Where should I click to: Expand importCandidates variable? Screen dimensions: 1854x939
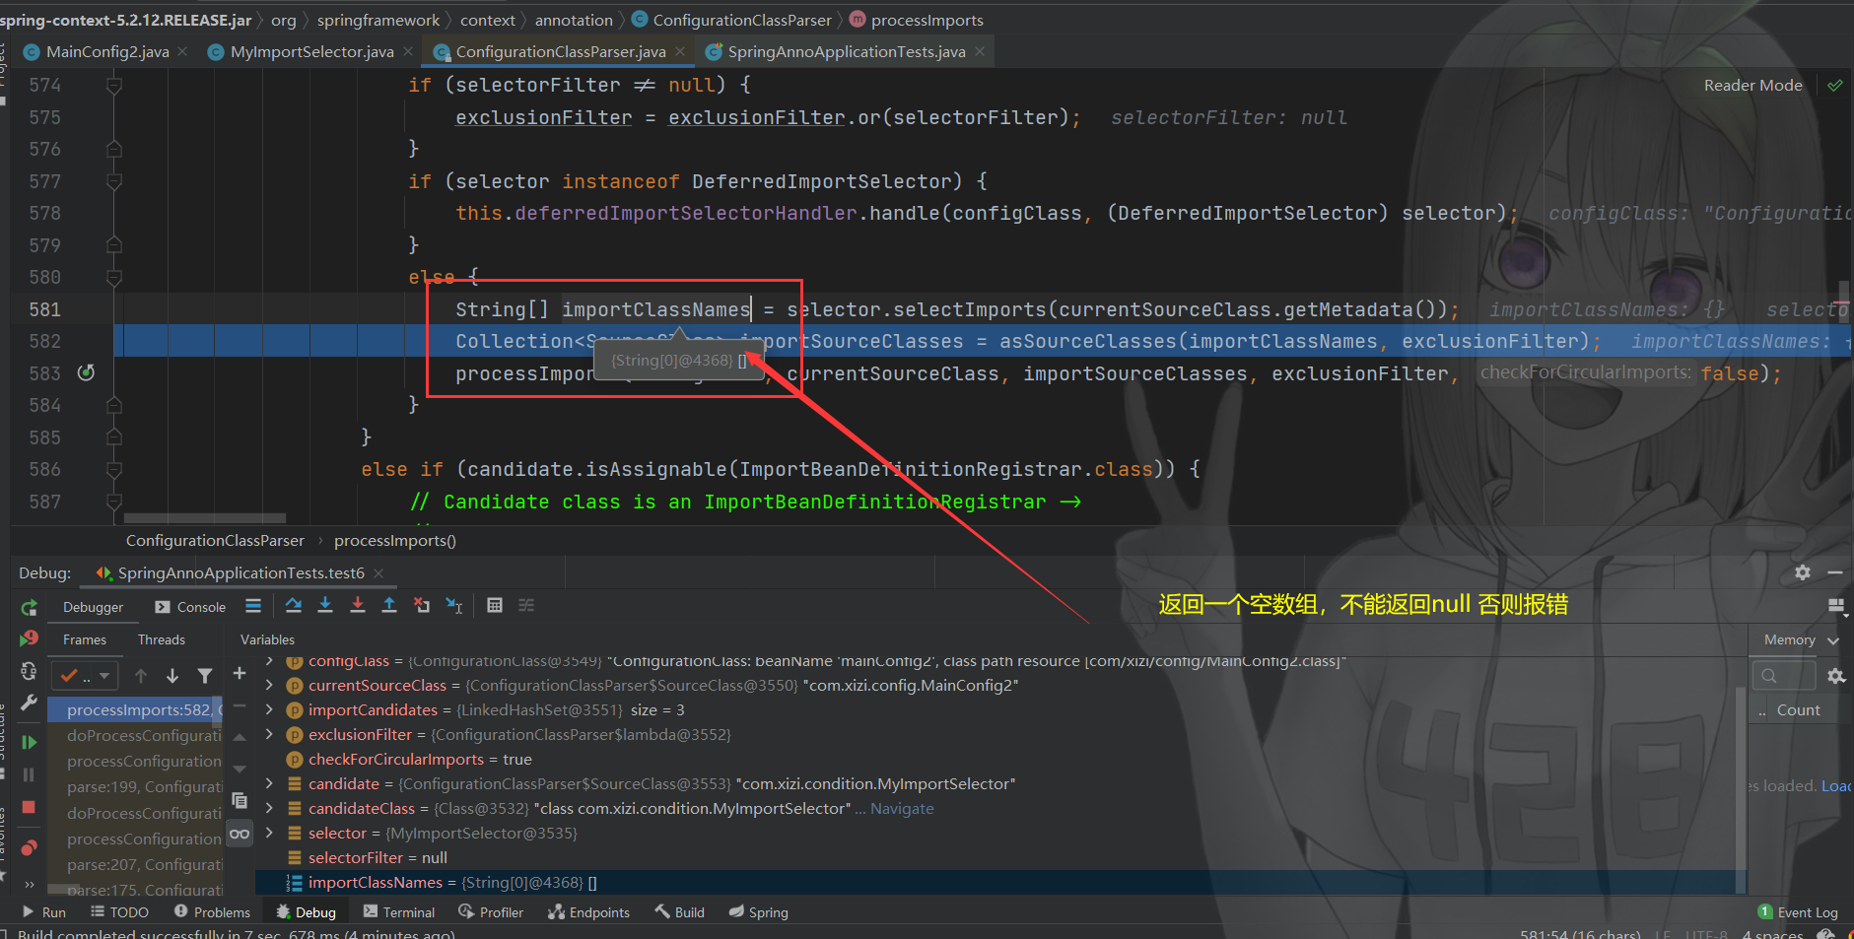(x=269, y=709)
